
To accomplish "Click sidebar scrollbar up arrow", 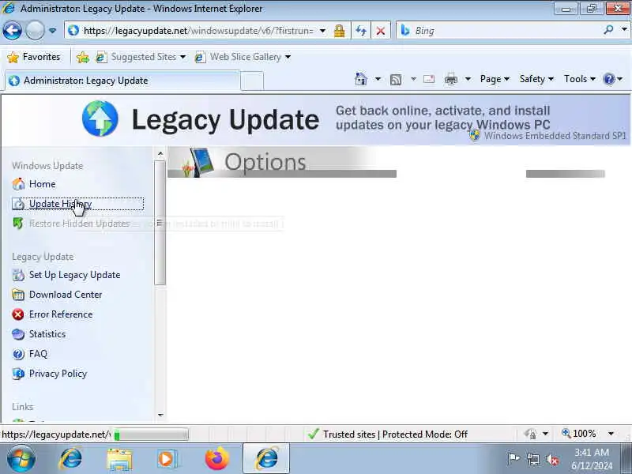I will tap(160, 153).
